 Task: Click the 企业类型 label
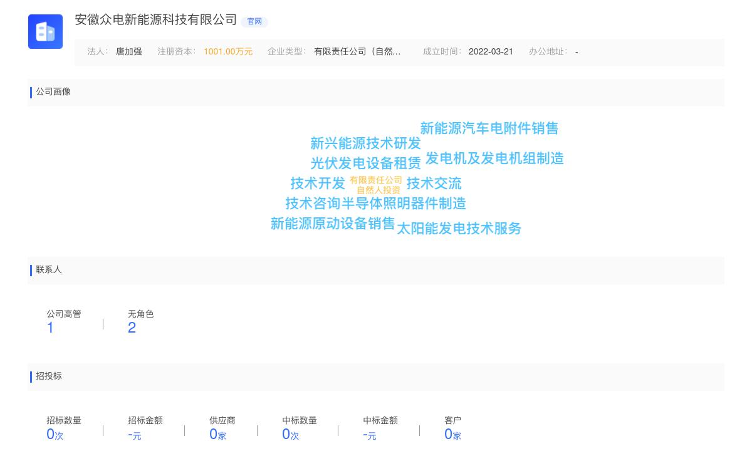[x=287, y=52]
